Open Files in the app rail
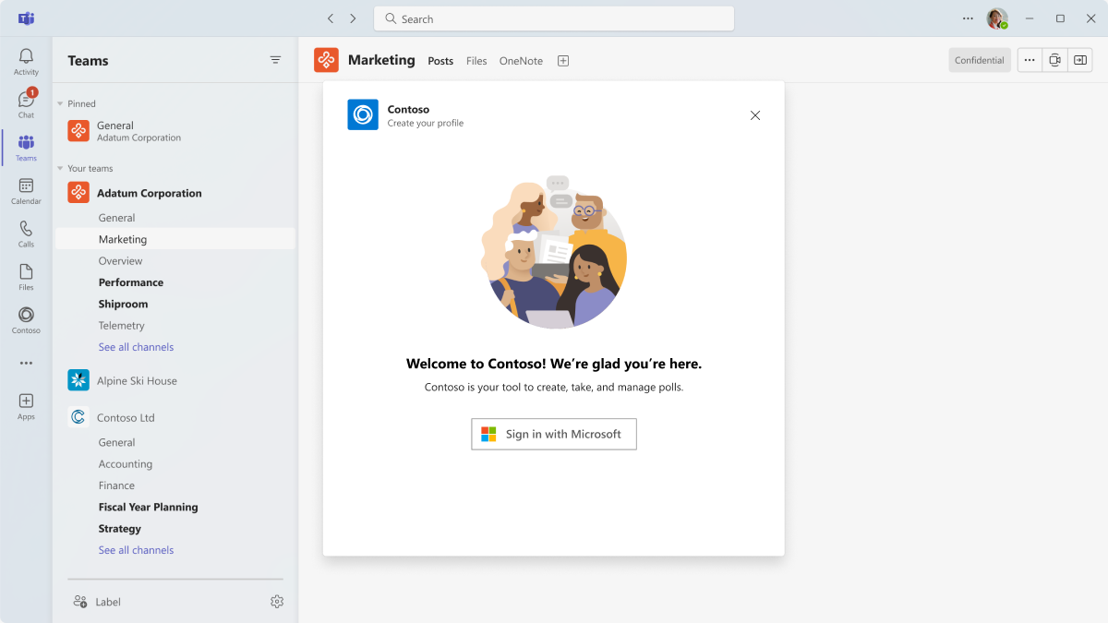 tap(26, 277)
